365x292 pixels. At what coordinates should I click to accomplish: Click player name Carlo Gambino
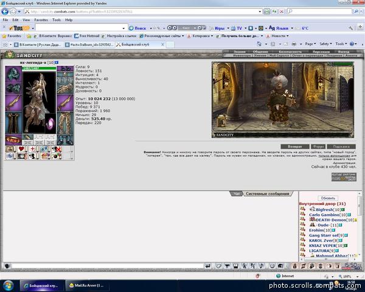pyautogui.click(x=324, y=215)
